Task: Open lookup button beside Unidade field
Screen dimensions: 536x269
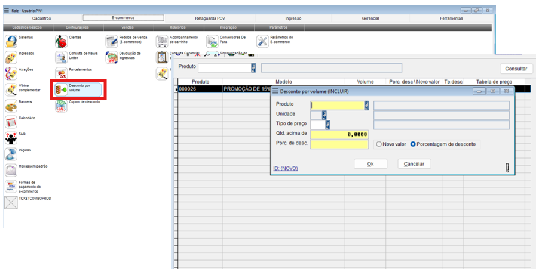Action: pyautogui.click(x=324, y=115)
